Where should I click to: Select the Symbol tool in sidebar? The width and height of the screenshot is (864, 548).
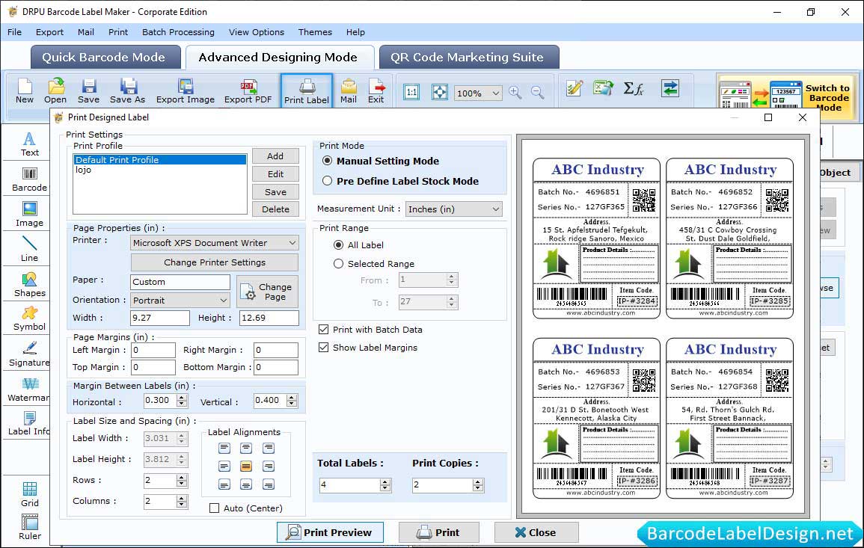click(x=29, y=319)
